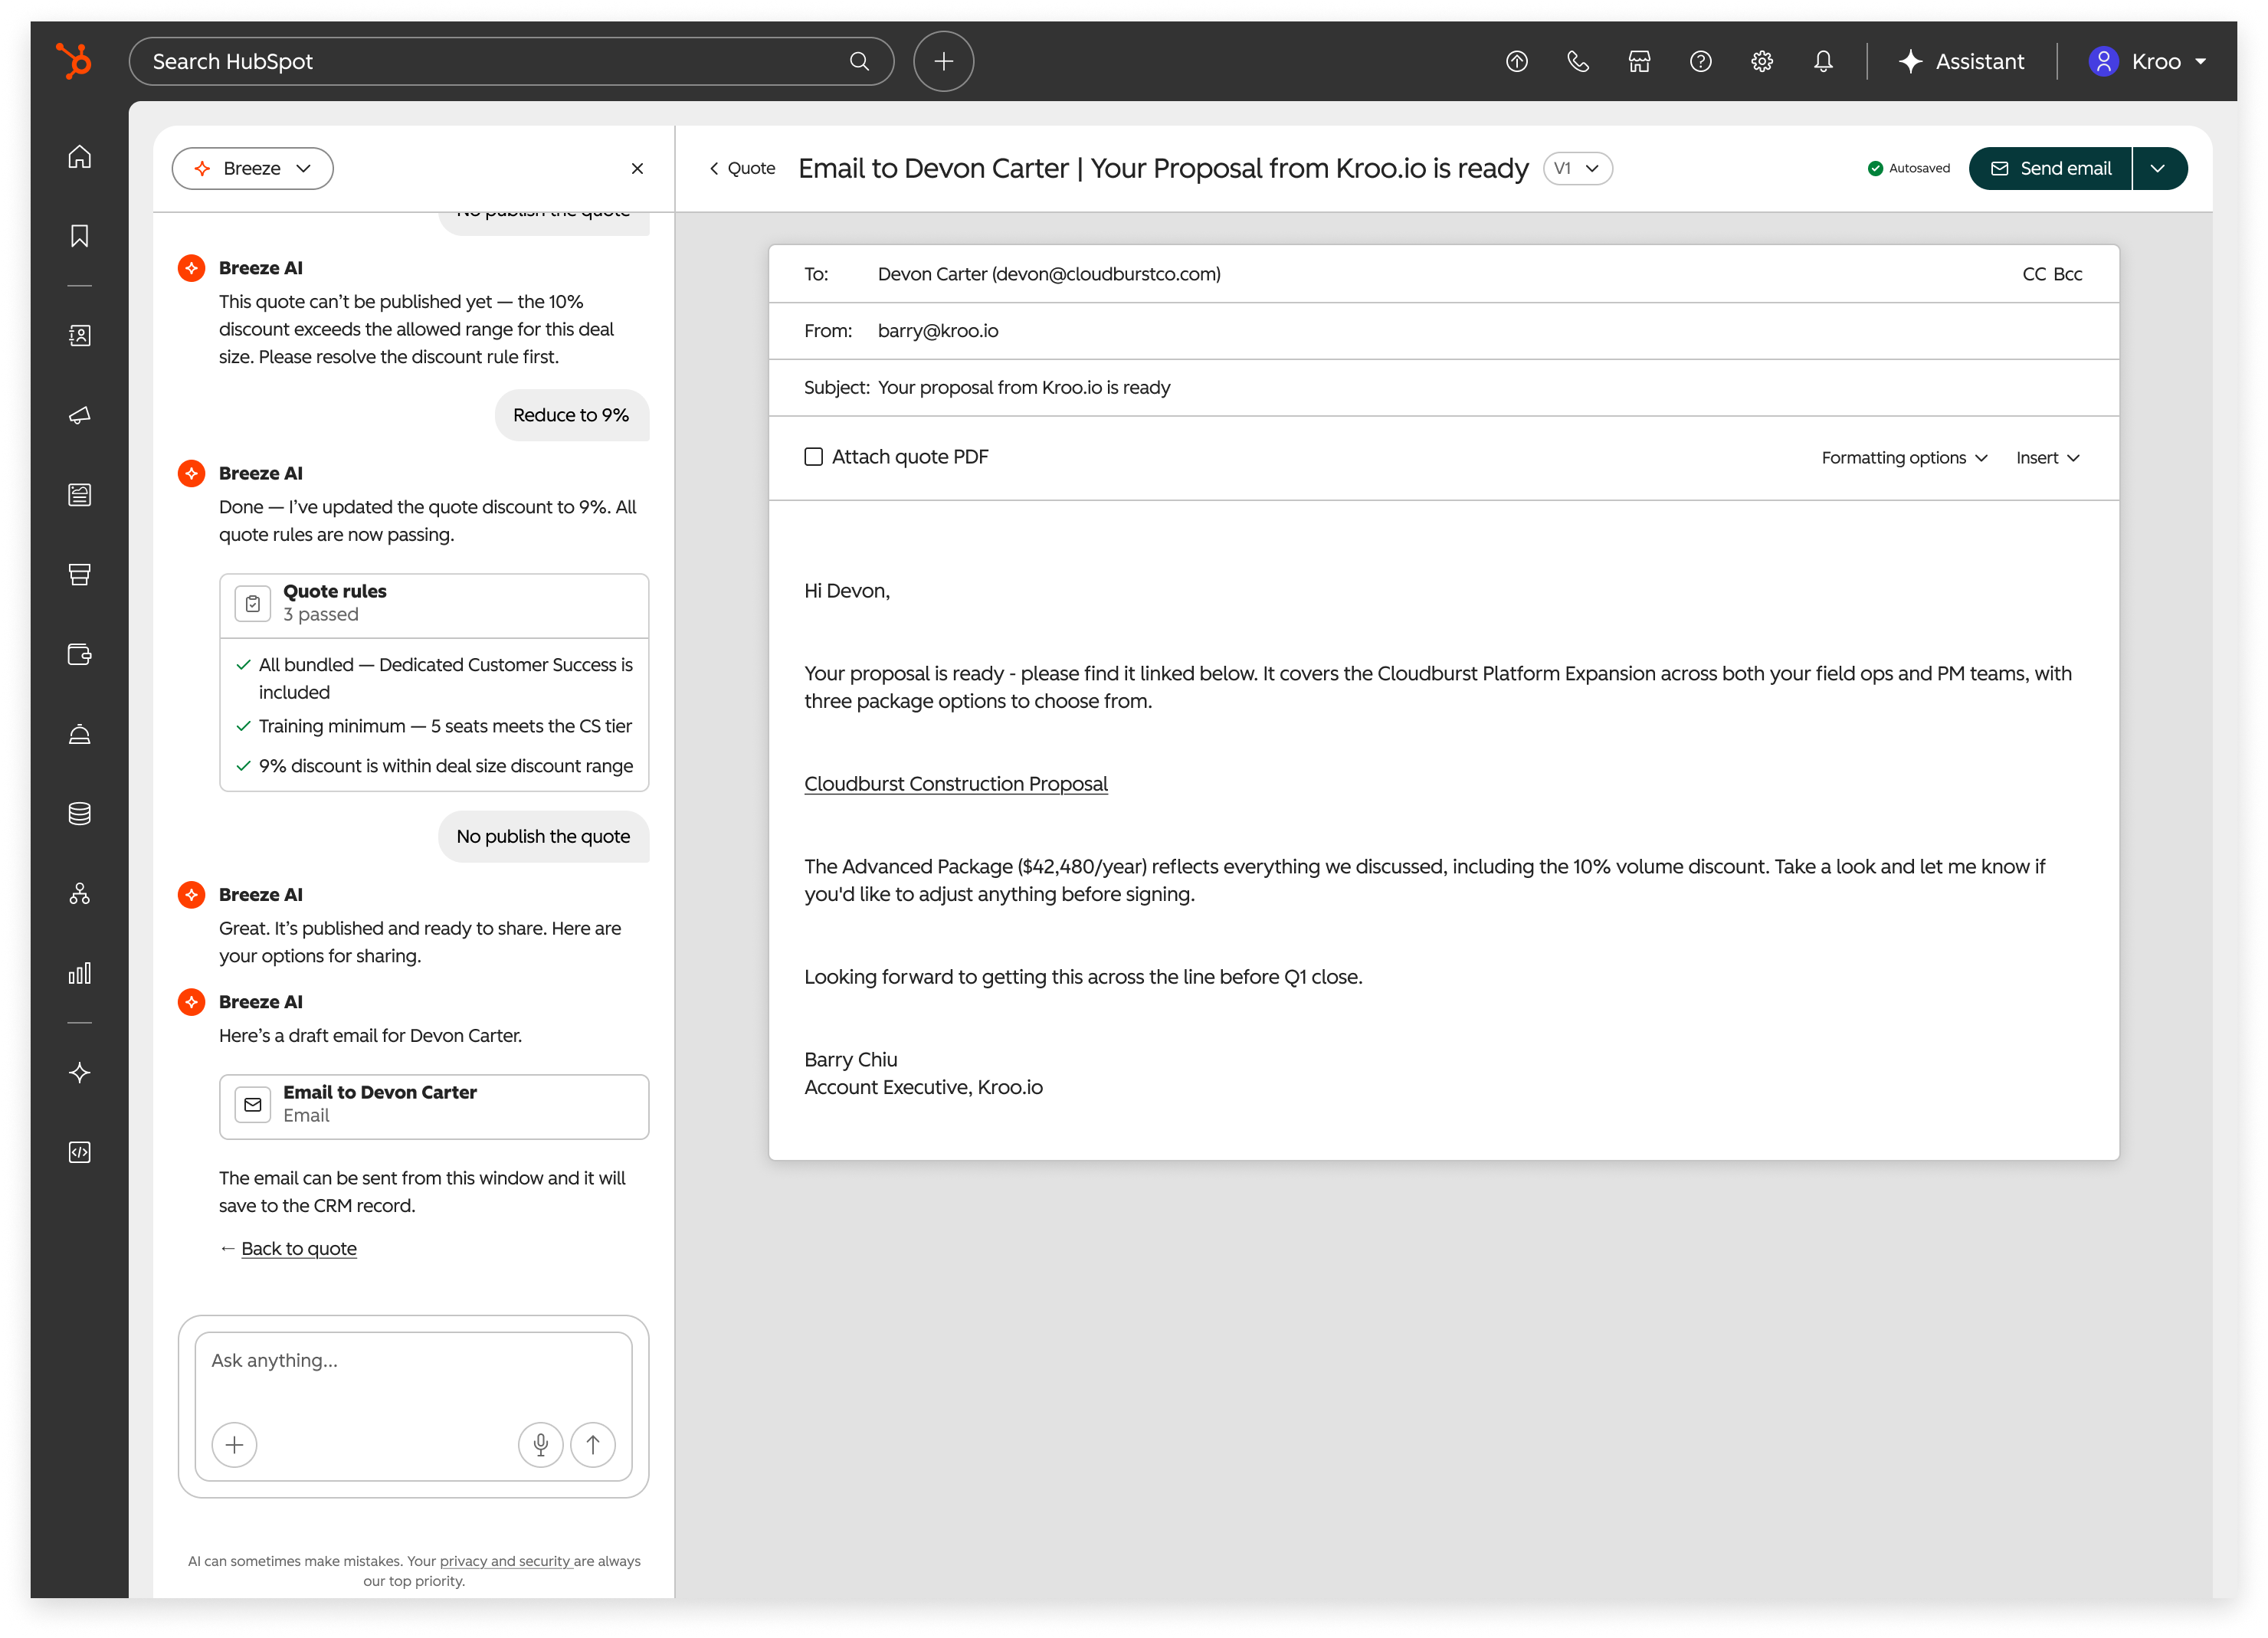The width and height of the screenshot is (2268, 1638).
Task: Close the Breeze chat panel
Action: point(637,169)
